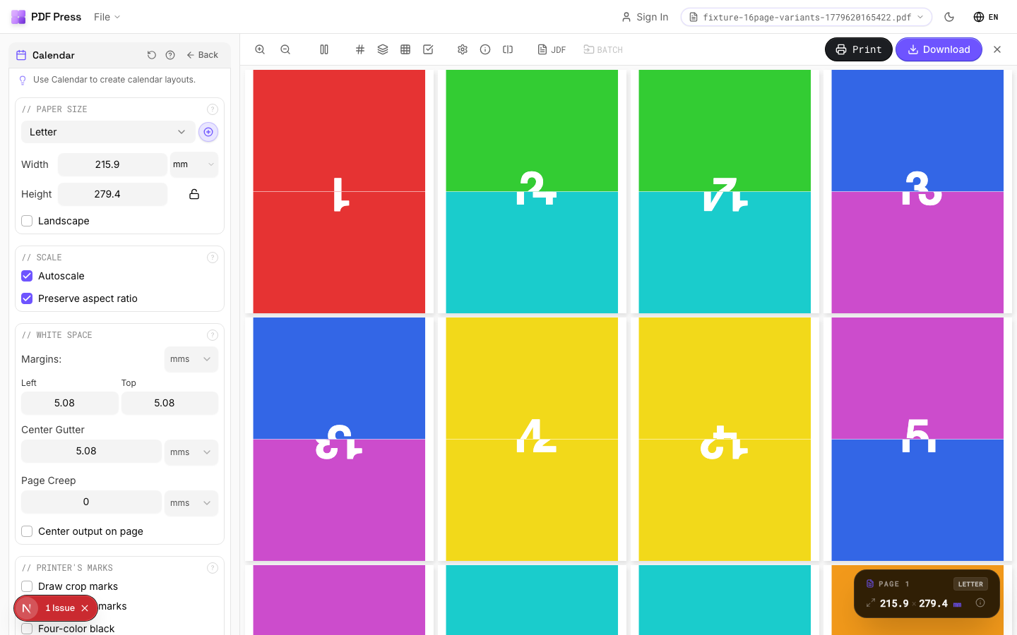Open the settings gear in toolbar
This screenshot has height=635, width=1017.
[x=463, y=49]
